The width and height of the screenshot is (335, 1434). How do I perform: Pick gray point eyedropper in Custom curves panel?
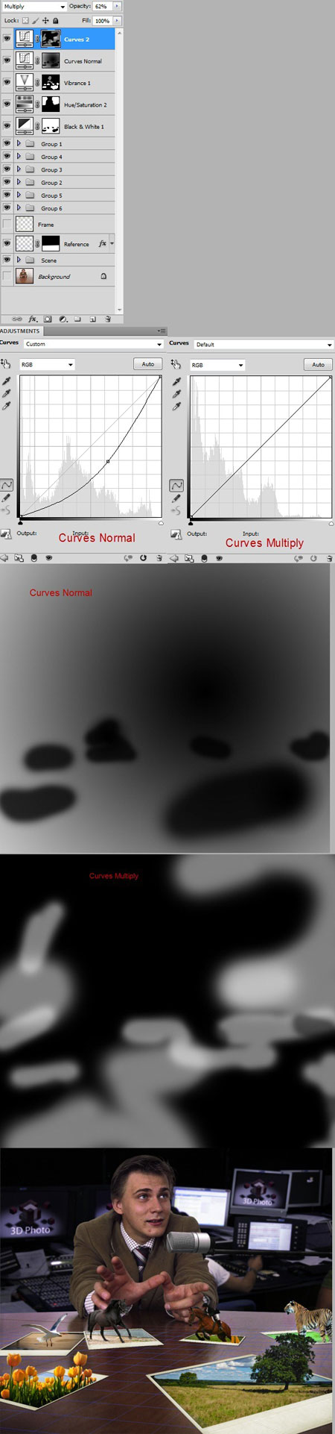tap(7, 393)
